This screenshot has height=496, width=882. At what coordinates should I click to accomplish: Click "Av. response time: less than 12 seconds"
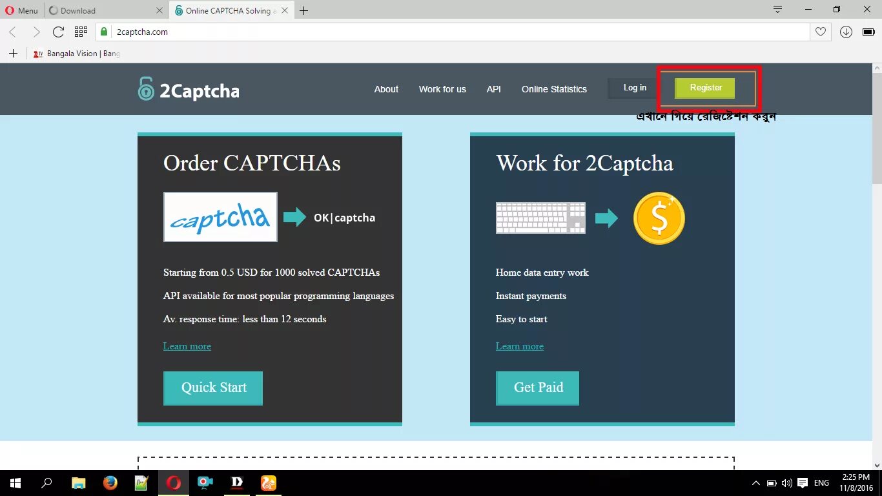click(x=245, y=319)
